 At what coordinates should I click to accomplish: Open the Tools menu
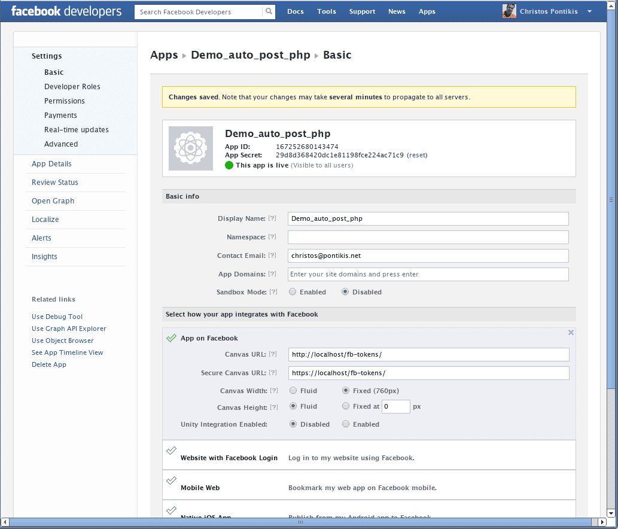coord(327,11)
